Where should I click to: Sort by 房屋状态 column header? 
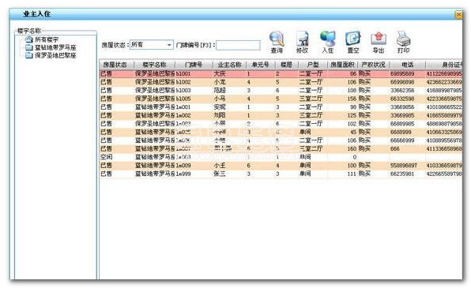tap(116, 65)
